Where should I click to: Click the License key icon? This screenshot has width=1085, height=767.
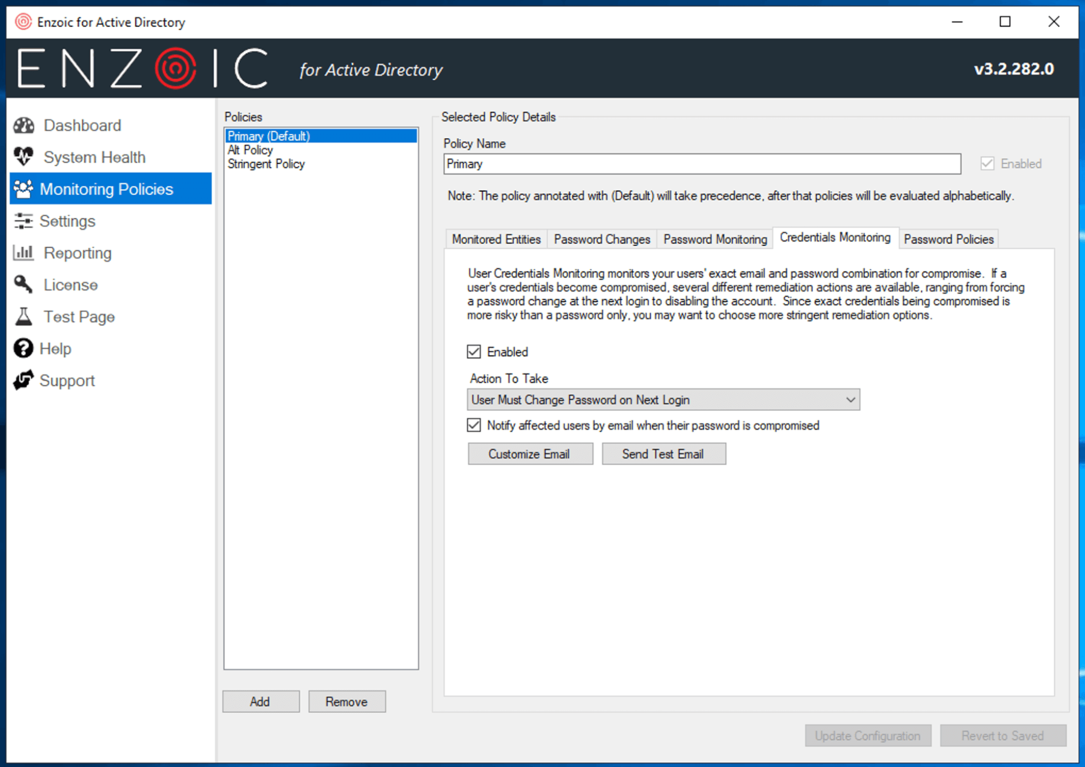[x=24, y=284]
